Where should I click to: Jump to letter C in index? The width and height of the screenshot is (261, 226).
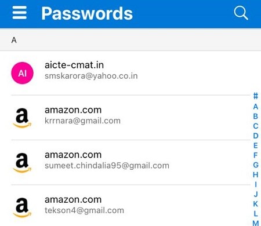pos(256,126)
